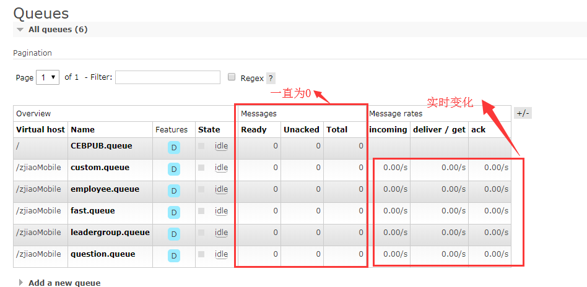Click the idle state text for leadergroup.queue
The width and height of the screenshot is (587, 287).
(x=221, y=233)
